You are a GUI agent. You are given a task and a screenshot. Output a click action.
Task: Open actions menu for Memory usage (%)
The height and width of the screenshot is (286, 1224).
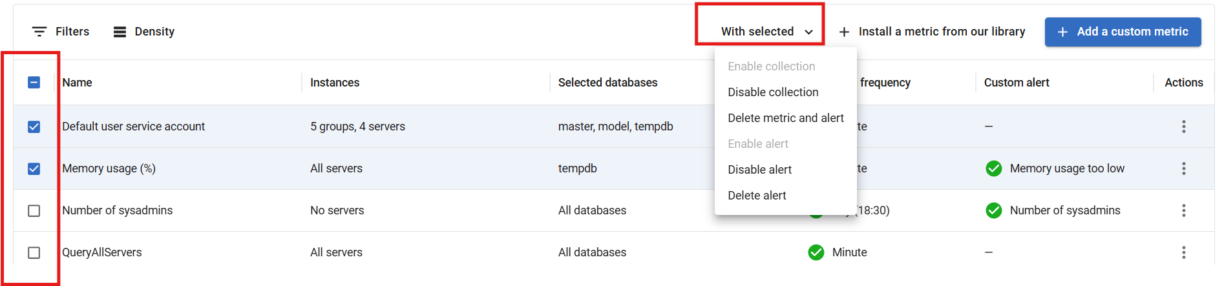tap(1183, 169)
